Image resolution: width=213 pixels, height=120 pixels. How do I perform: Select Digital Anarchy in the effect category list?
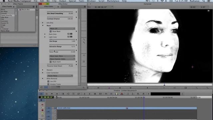tap(6, 15)
